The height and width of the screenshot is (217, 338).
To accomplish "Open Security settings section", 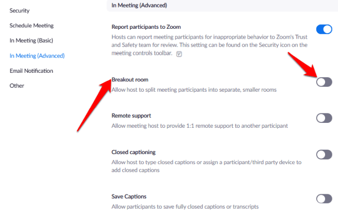I will point(19,10).
